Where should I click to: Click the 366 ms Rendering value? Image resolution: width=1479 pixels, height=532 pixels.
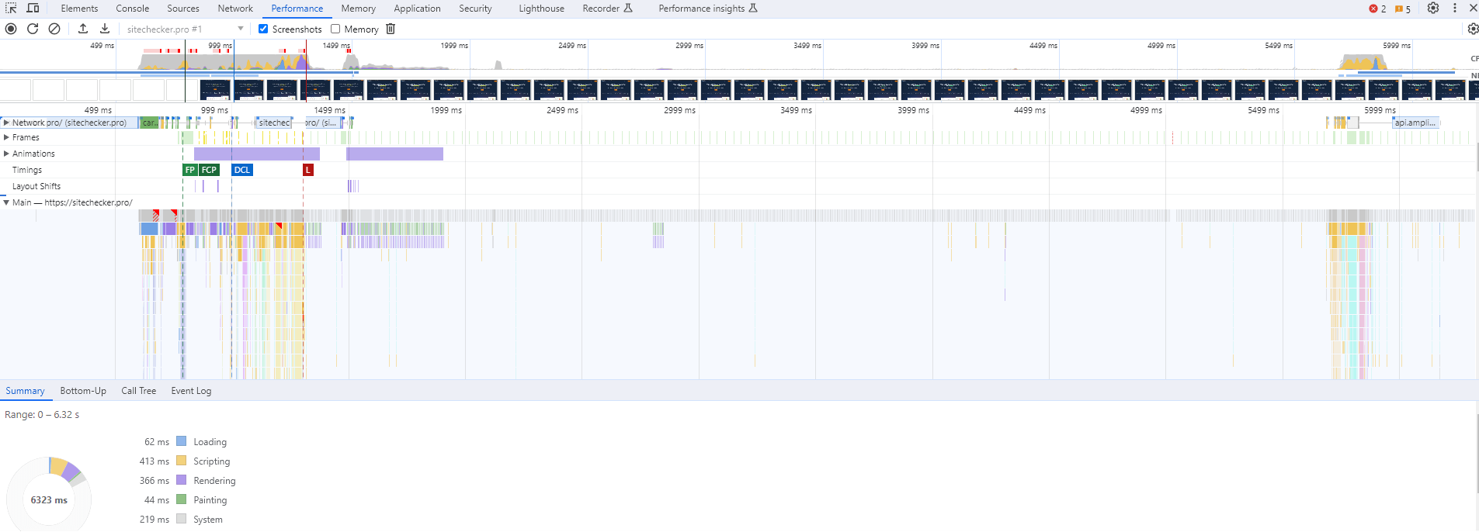154,481
